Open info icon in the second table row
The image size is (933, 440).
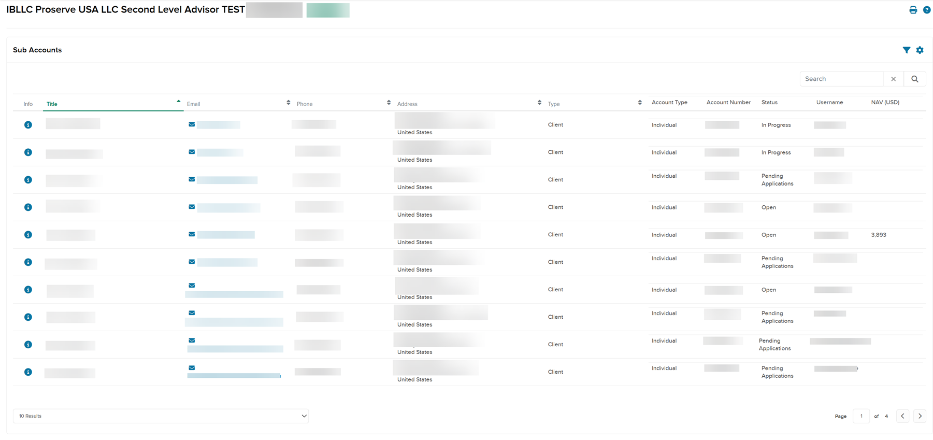coord(28,152)
